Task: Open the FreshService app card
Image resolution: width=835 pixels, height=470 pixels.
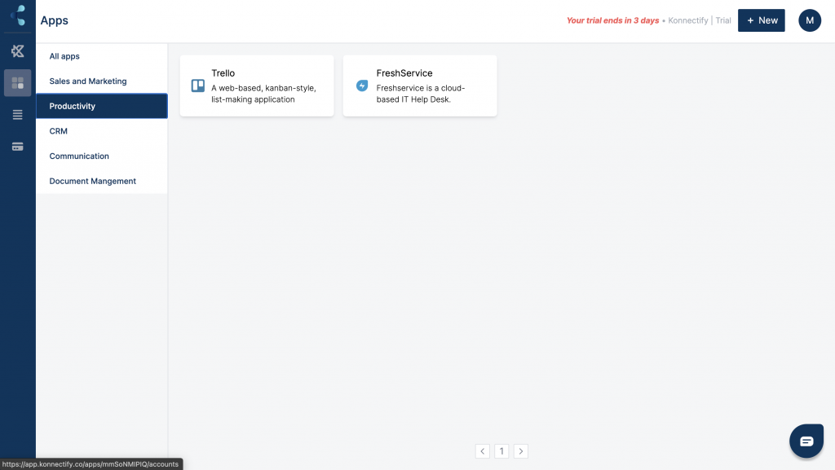Action: tap(420, 86)
